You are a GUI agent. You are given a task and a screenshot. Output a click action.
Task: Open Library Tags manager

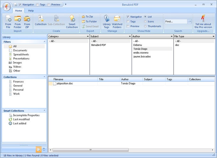[x=107, y=22]
